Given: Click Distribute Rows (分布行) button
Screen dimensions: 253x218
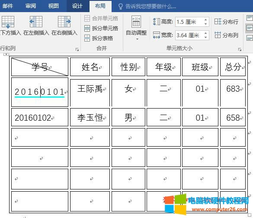Looking at the screenshot, I should tap(226, 22).
